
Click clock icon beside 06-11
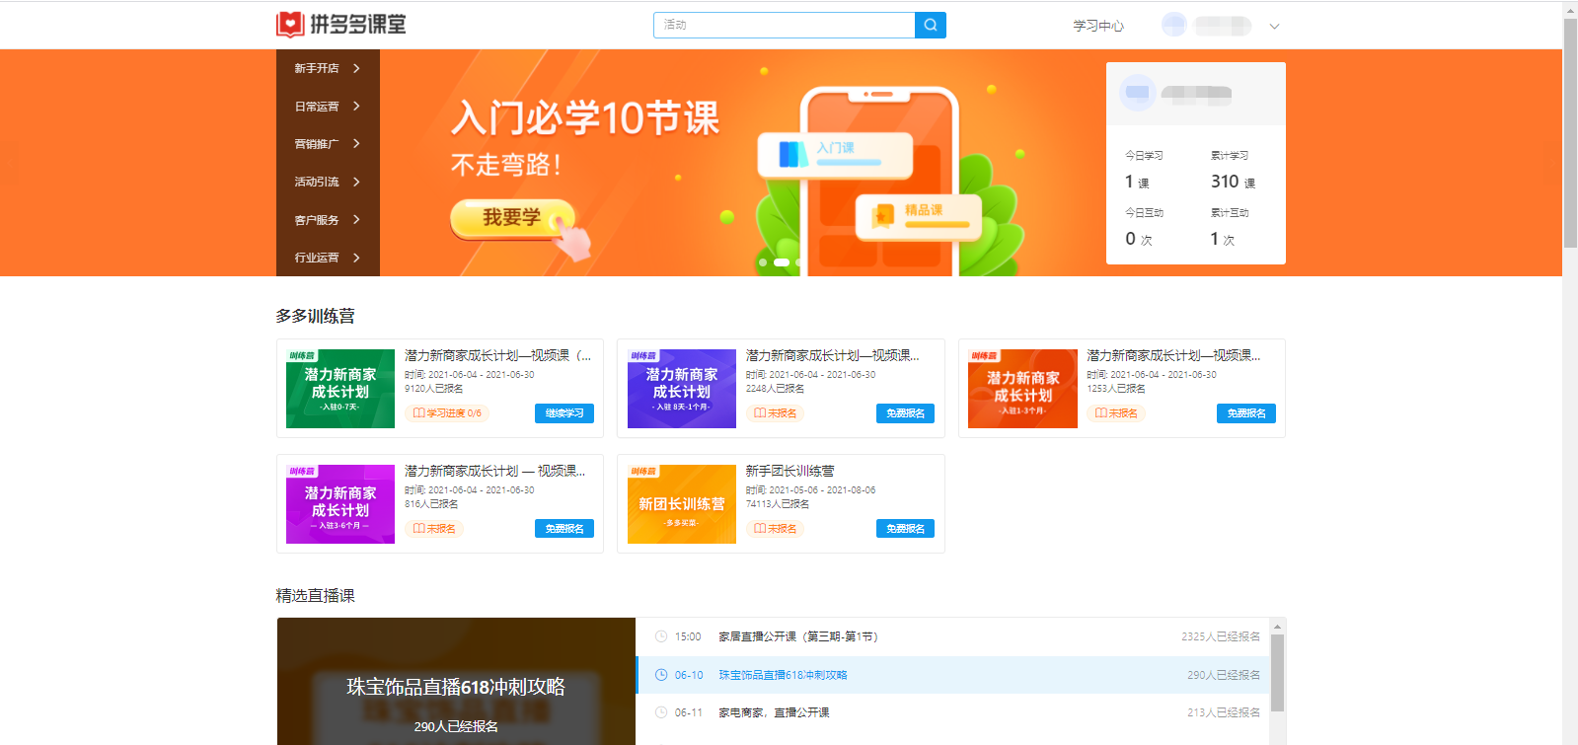pos(661,712)
